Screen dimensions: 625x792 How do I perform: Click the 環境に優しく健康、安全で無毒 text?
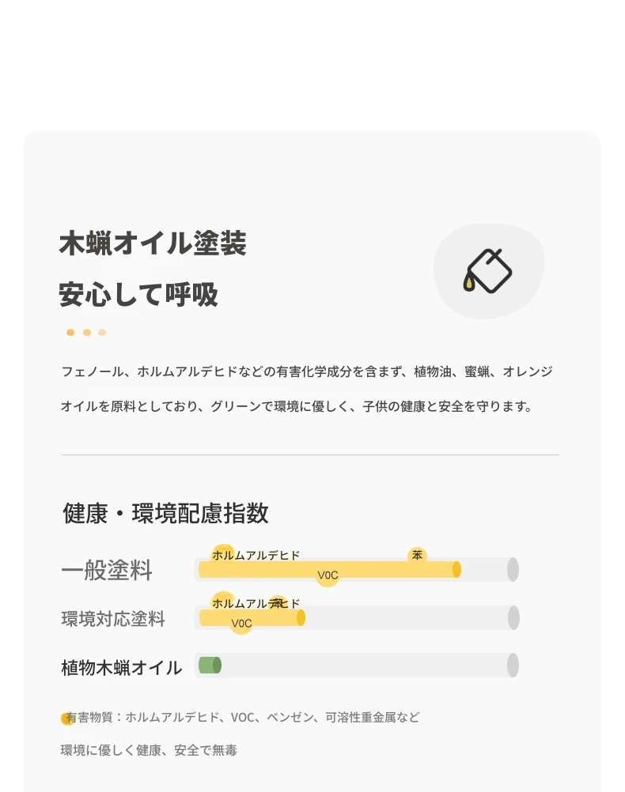149,750
